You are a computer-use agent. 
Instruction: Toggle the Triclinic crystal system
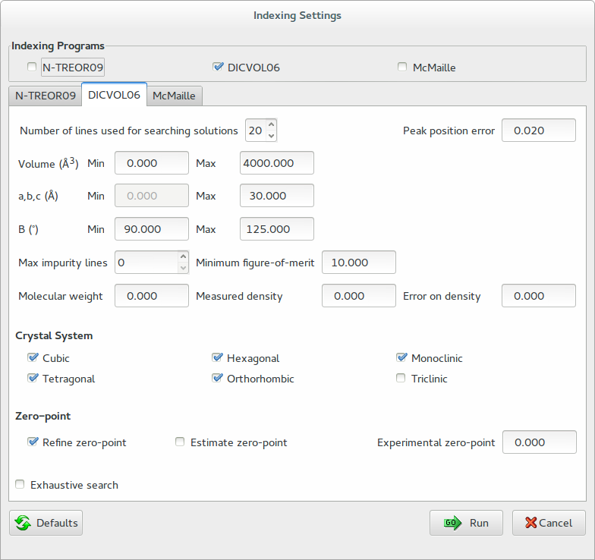pyautogui.click(x=401, y=378)
